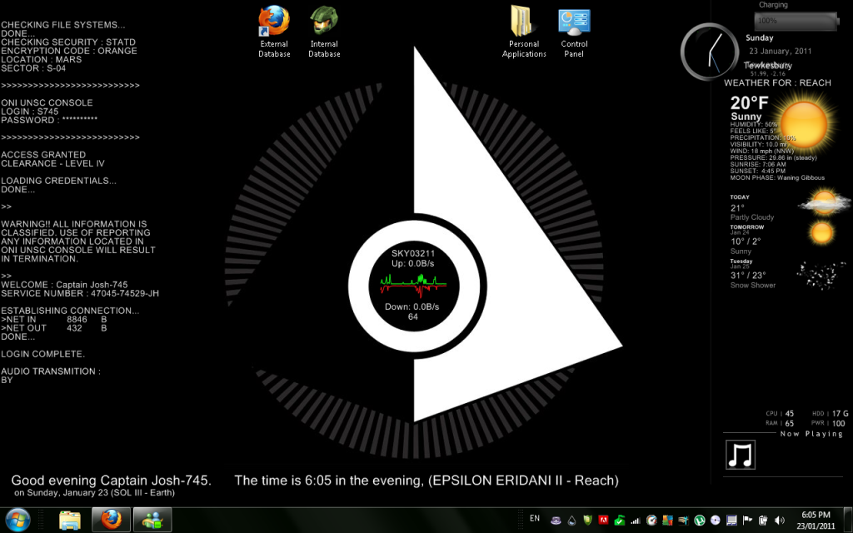The height and width of the screenshot is (533, 853).
Task: Click the network traffic graph in the center
Action: 413,285
